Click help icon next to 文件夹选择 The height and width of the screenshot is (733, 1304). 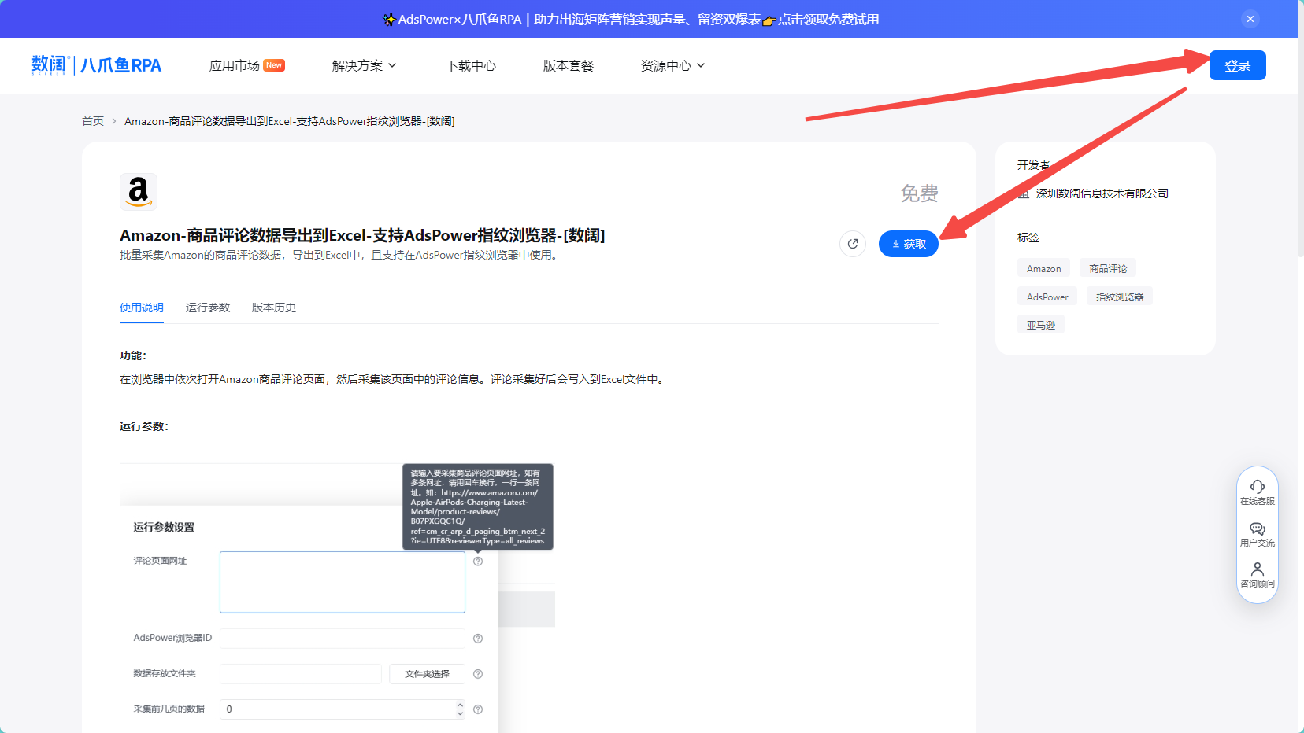click(x=478, y=673)
